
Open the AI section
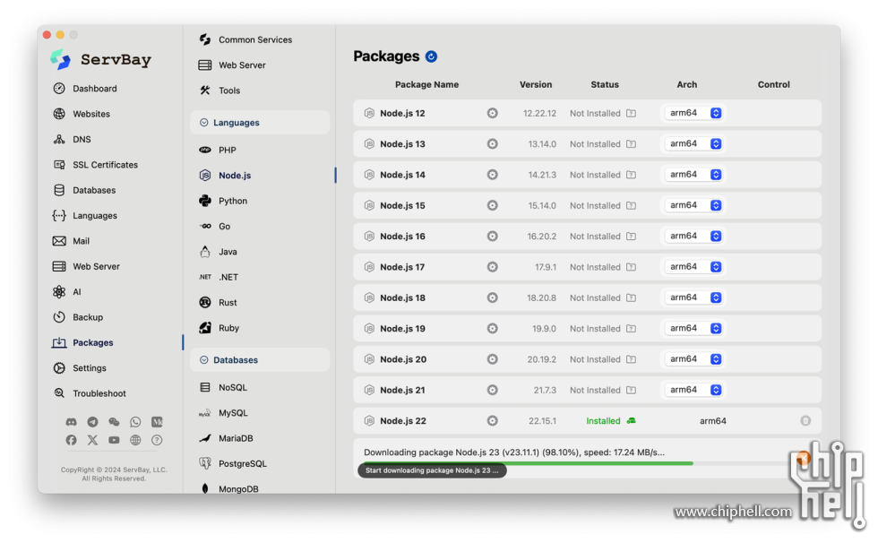tap(67, 292)
